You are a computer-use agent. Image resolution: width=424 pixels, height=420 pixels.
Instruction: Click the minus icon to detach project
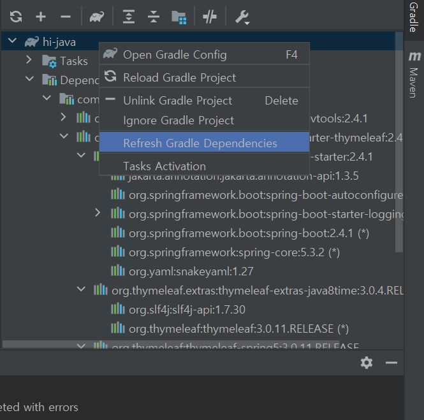coord(66,17)
